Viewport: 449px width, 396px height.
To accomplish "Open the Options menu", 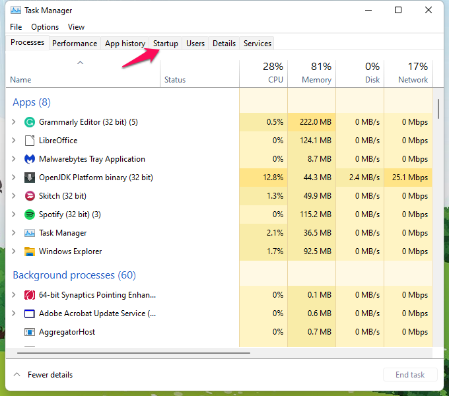I will (x=45, y=27).
